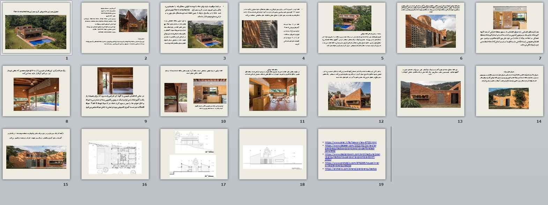Select slide 5 thumbnail
Screen dimensions: 548x205
pos(352,28)
